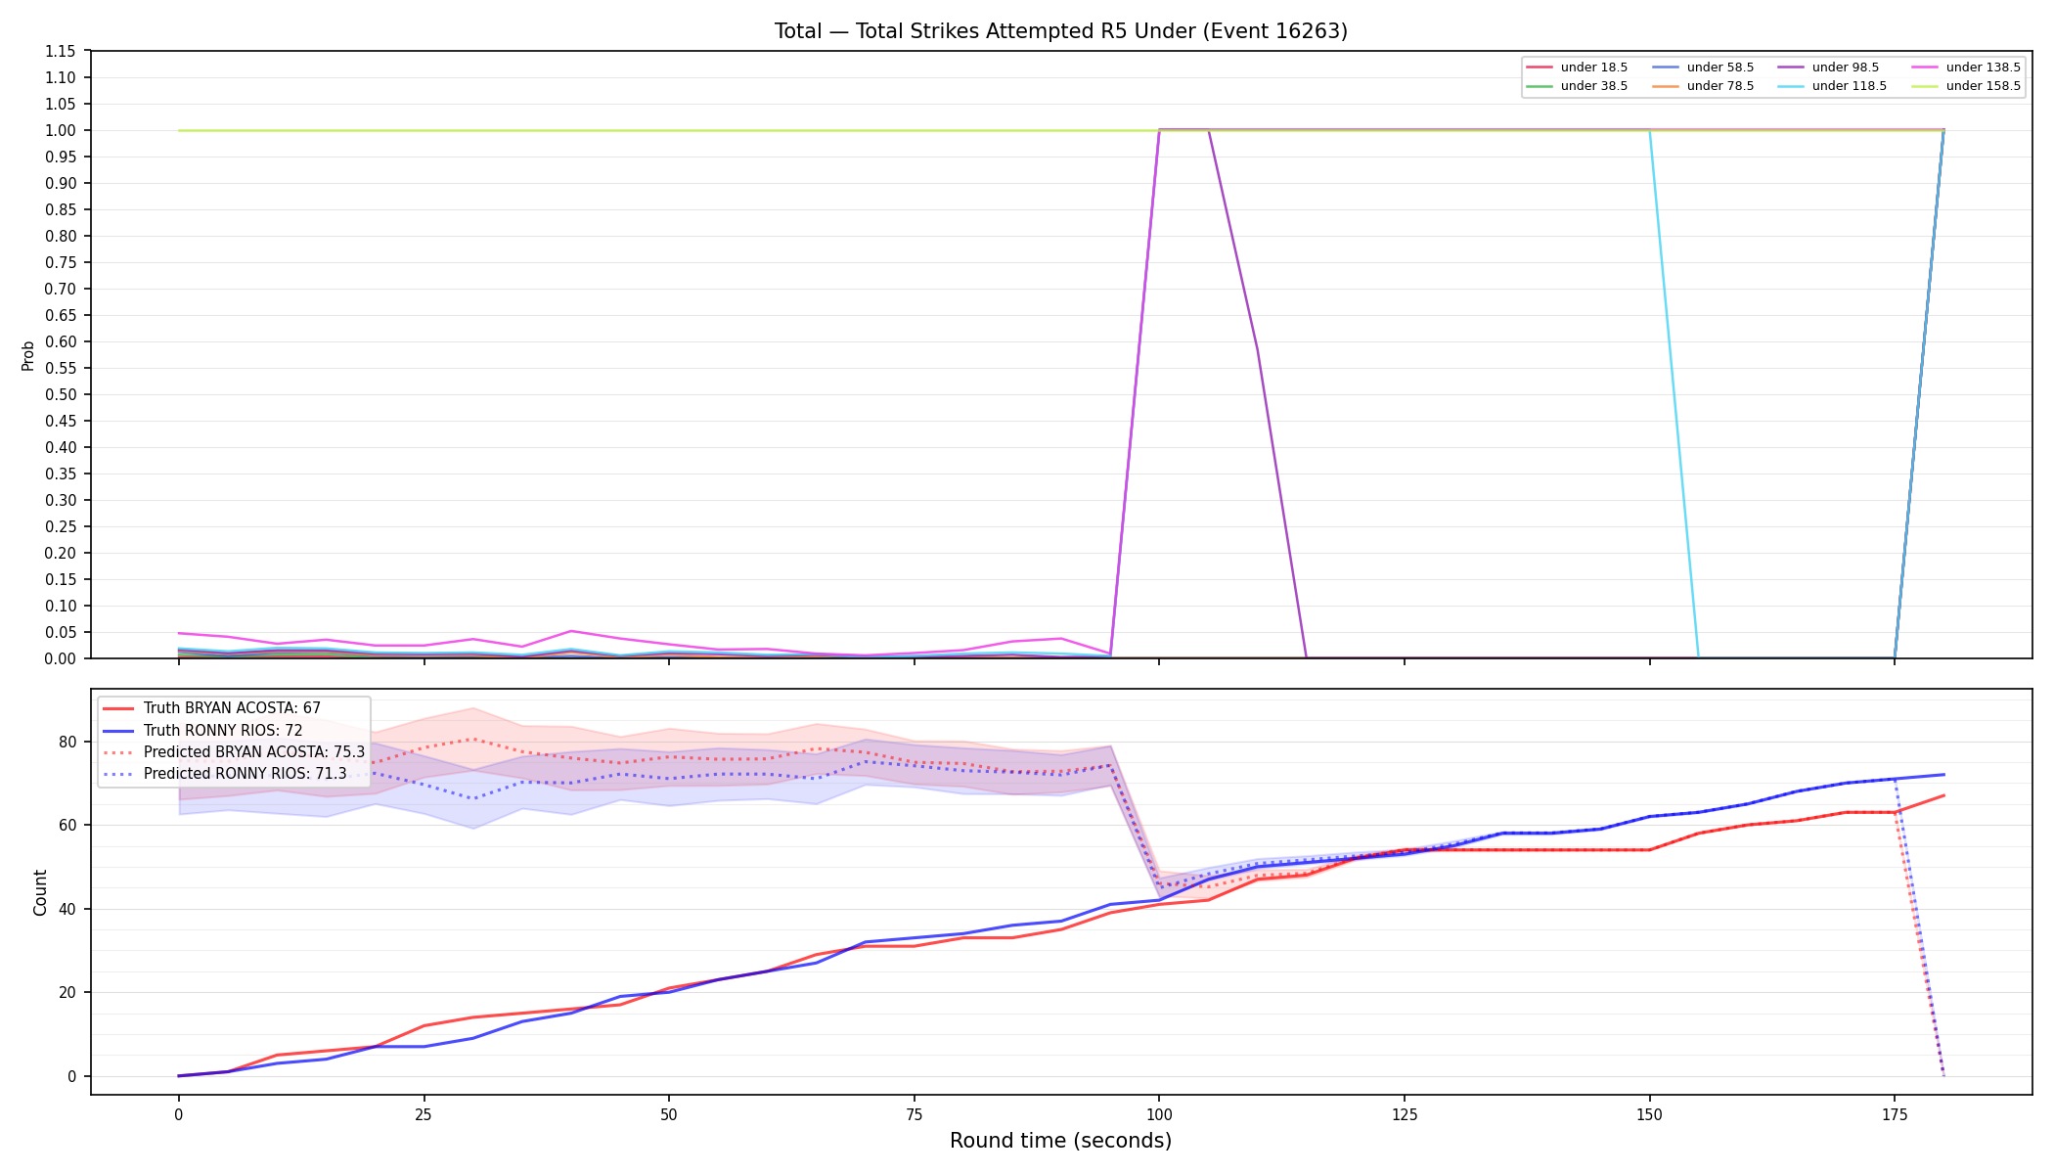Select the 'under 78.5' legend entry

1703,86
